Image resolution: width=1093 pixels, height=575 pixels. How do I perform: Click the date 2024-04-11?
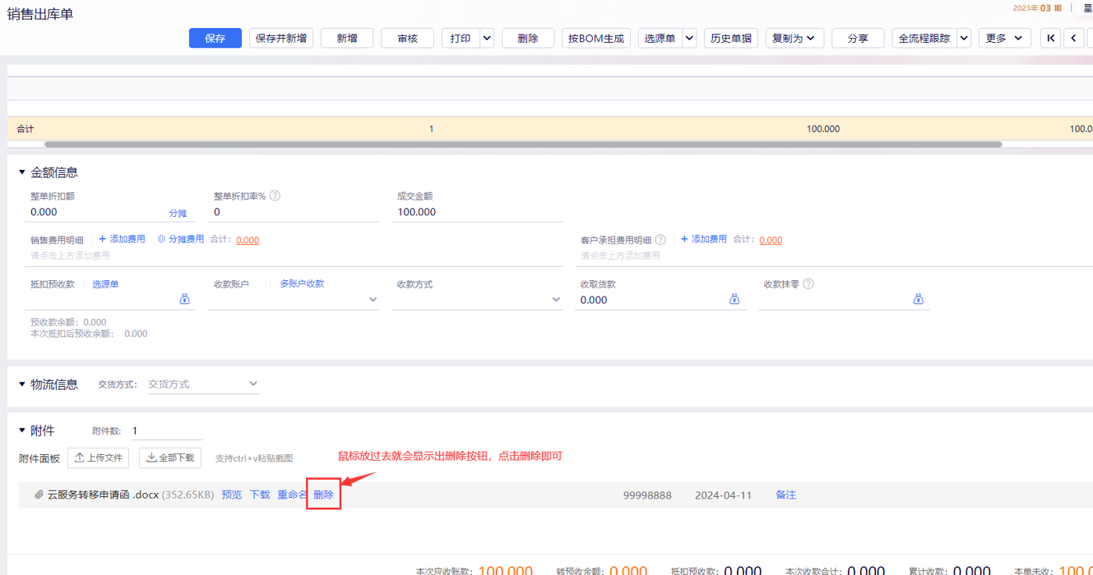tap(723, 495)
